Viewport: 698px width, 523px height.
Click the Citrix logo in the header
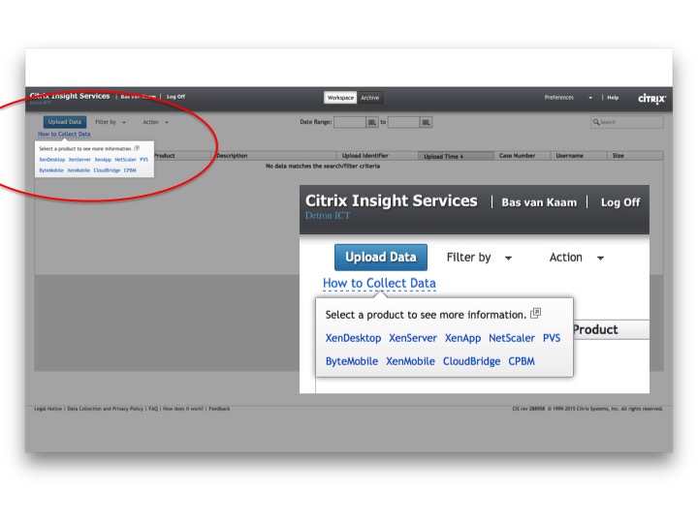click(x=651, y=98)
